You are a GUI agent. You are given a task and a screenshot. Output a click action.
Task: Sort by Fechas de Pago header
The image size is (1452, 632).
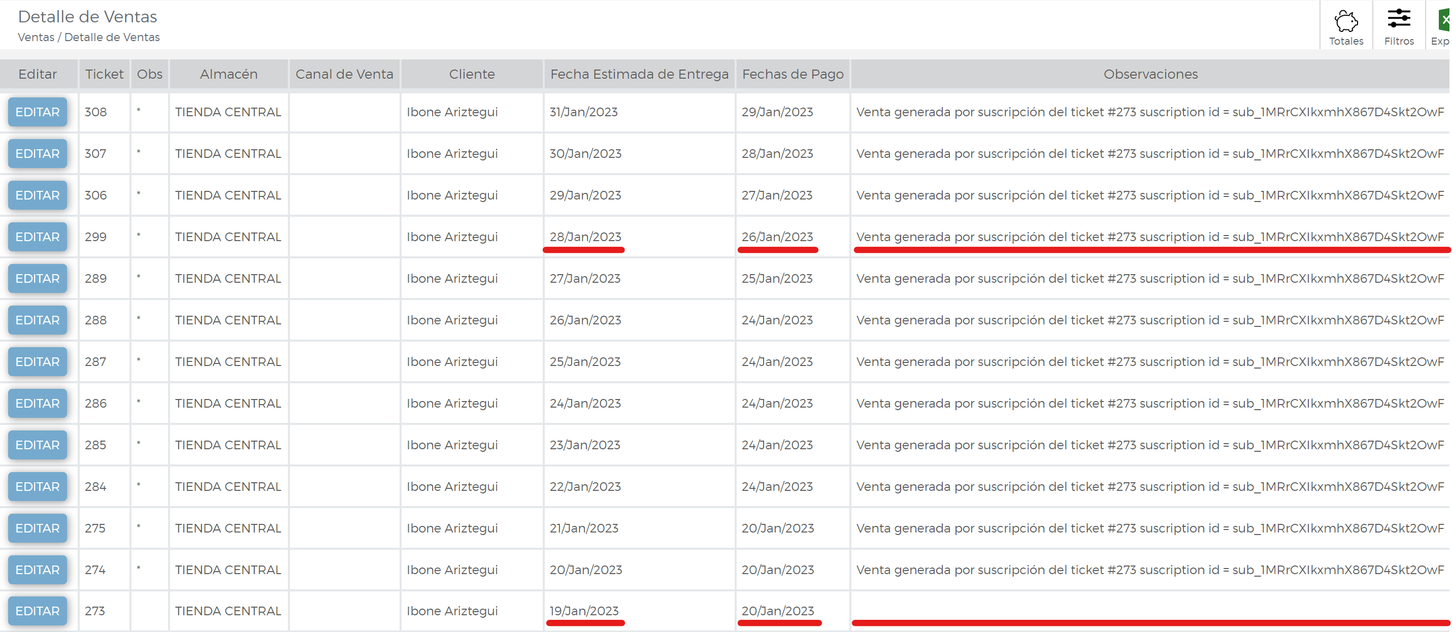[793, 75]
